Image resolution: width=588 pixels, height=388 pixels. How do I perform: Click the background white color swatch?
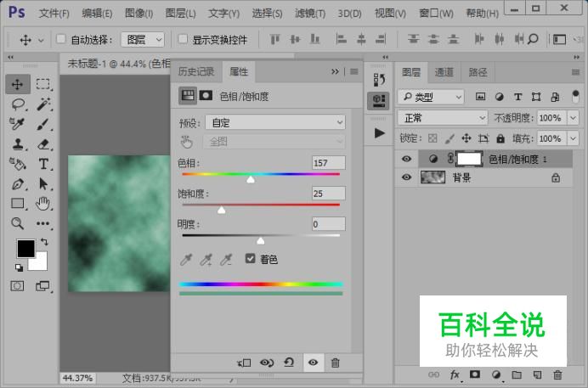pos(41,264)
